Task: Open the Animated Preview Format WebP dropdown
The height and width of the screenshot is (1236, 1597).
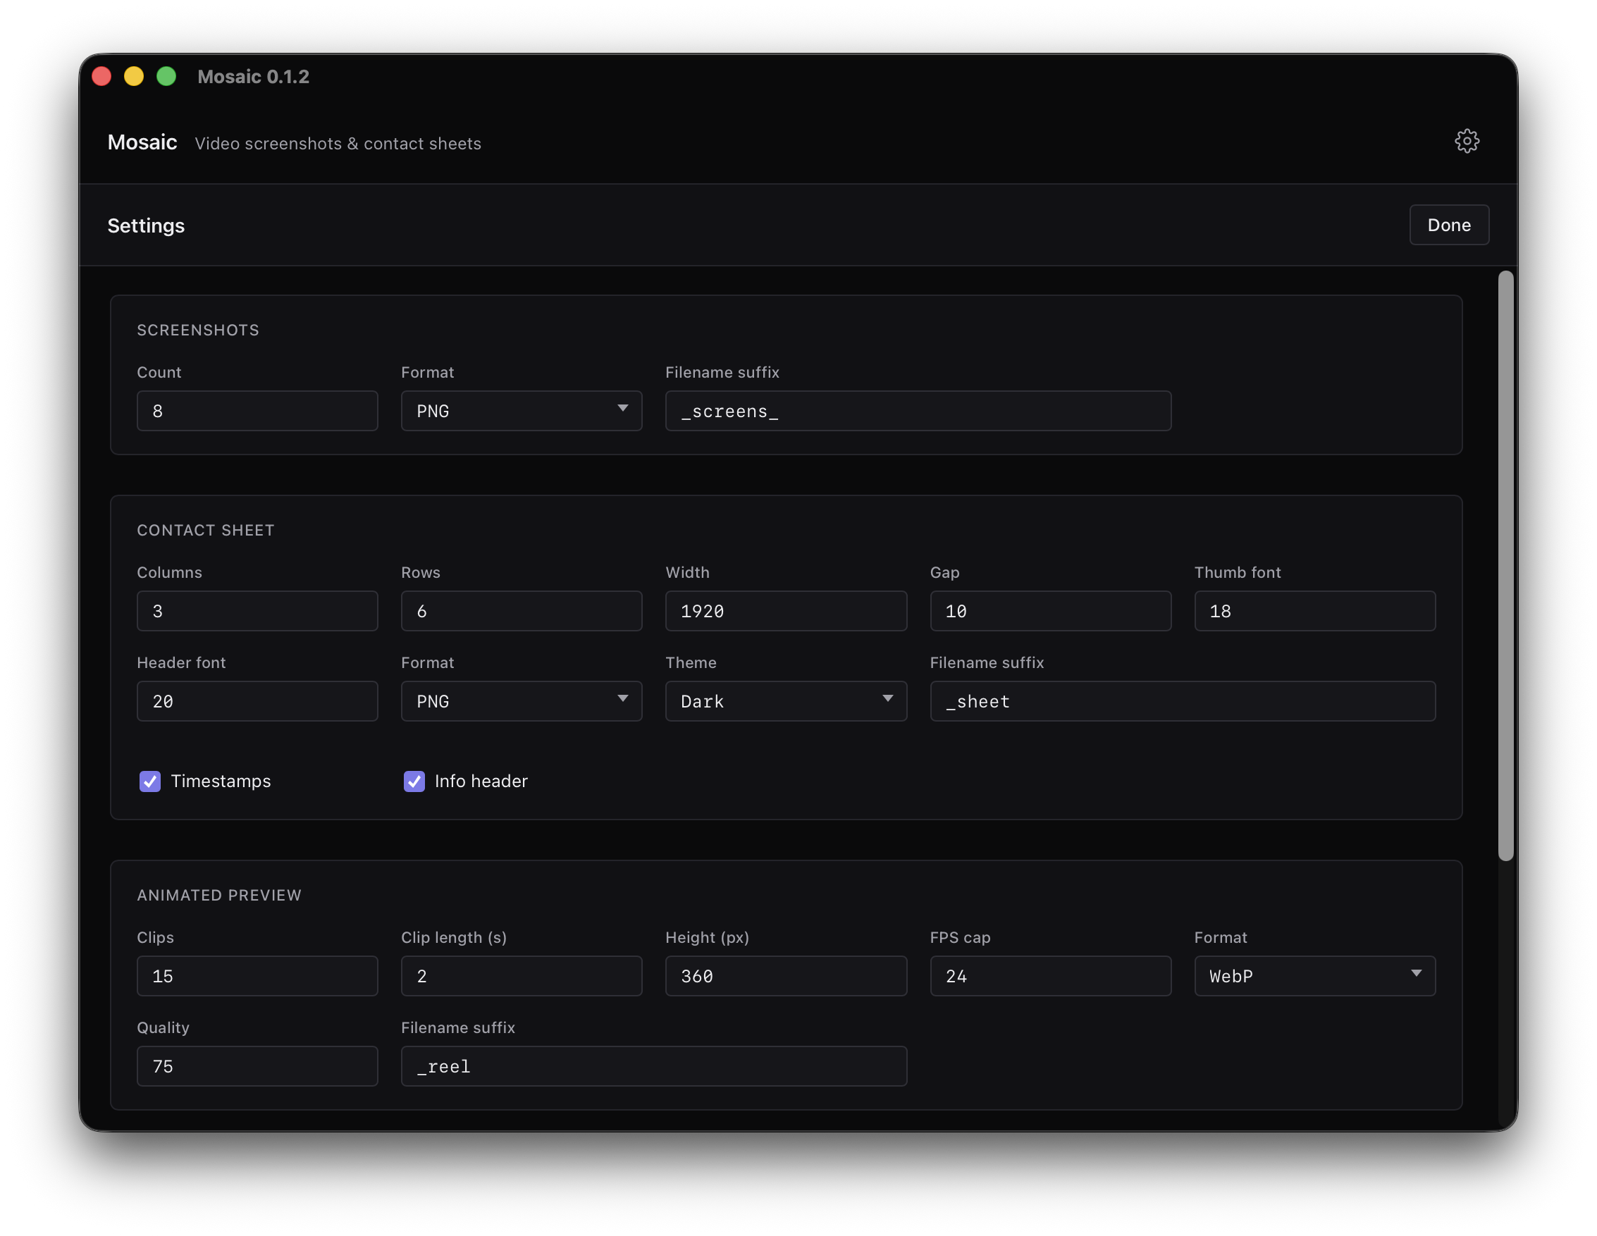Action: (1315, 976)
